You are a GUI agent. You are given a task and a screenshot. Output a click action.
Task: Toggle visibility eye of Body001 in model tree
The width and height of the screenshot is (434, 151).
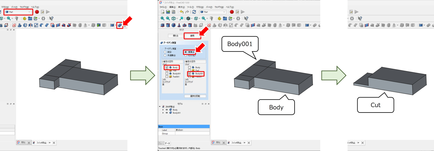(167, 113)
